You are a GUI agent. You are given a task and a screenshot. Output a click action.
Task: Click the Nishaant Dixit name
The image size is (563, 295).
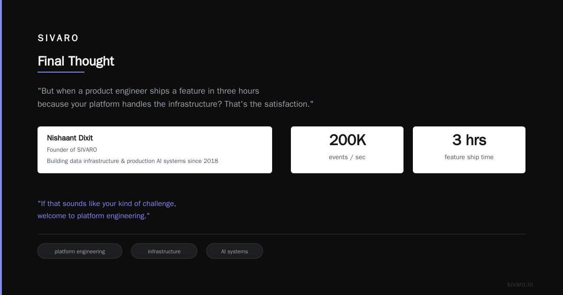tap(70, 138)
